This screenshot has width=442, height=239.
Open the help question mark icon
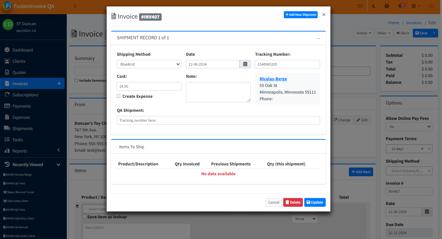coord(387,6)
